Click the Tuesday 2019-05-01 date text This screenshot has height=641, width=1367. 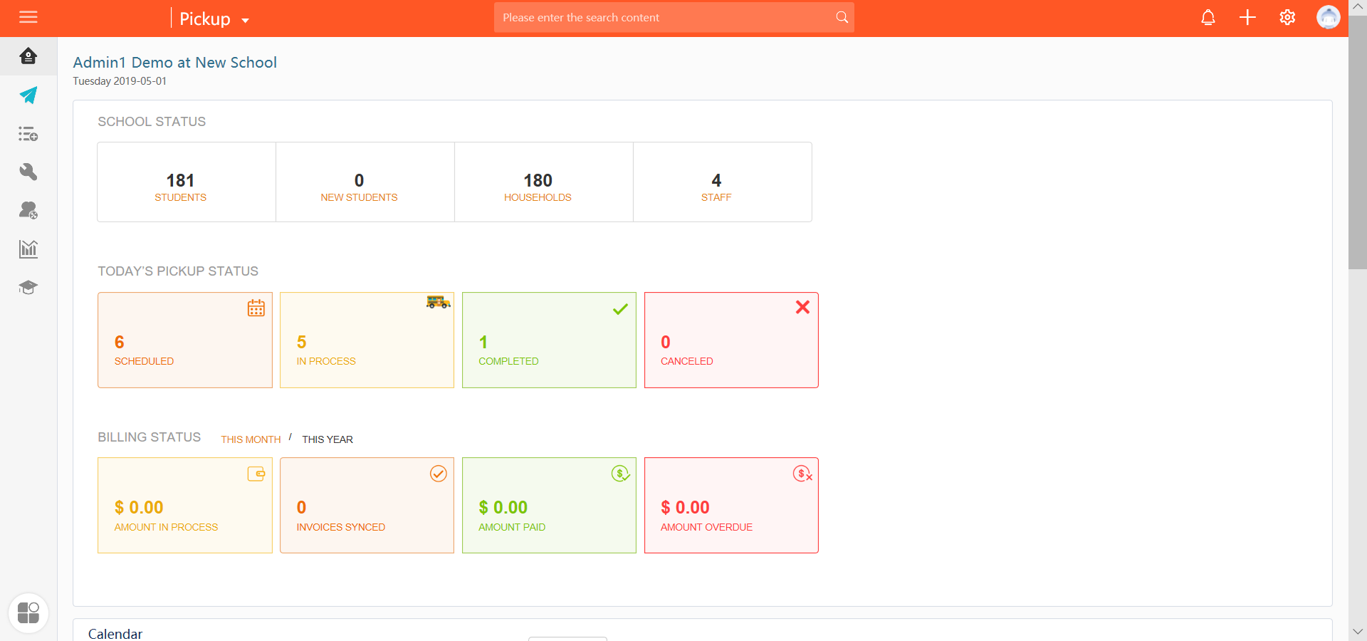(x=120, y=81)
